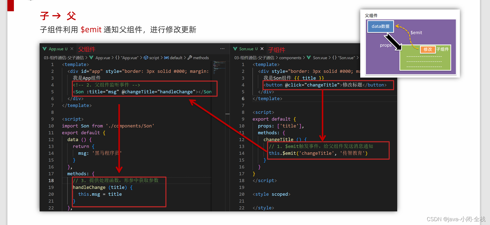Click the "methods: {" line in App.vue
Screen dimensions: 490x225
pos(81,174)
